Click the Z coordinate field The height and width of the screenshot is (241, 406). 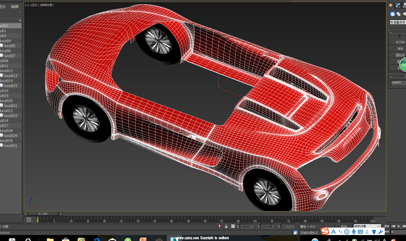point(288,227)
